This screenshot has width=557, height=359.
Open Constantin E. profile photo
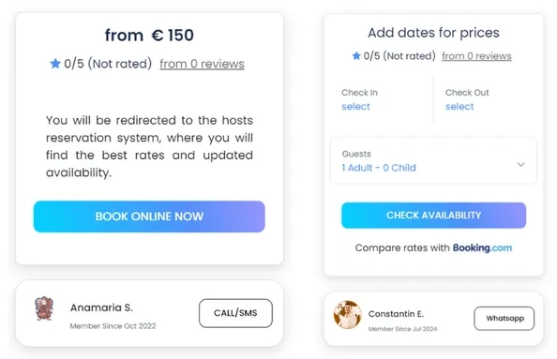pos(347,315)
